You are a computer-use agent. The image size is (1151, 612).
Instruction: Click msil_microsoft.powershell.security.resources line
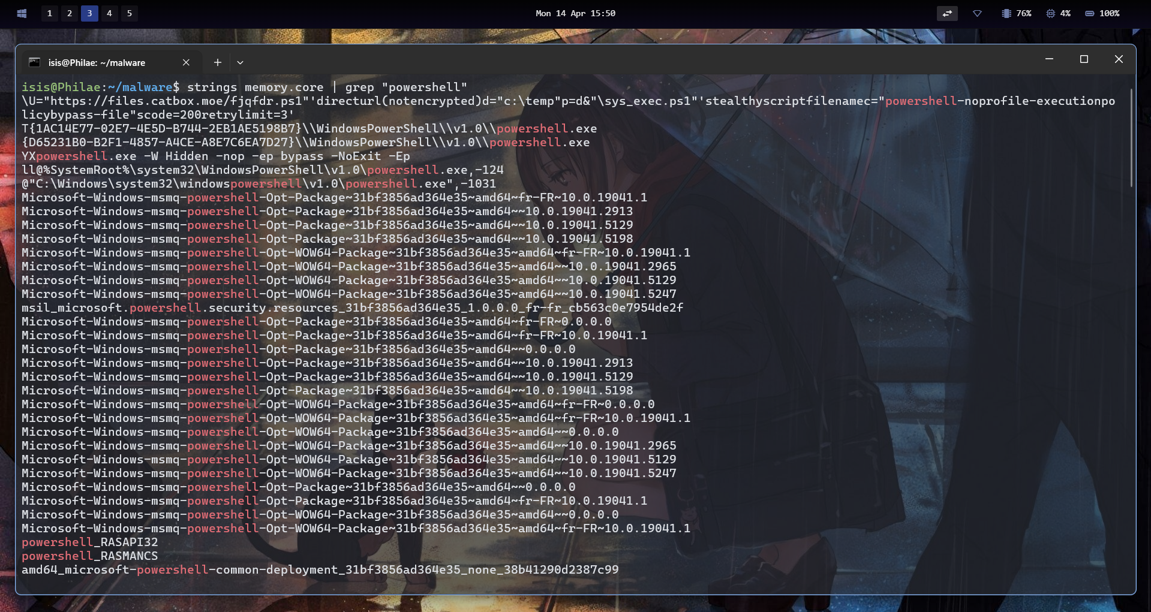pyautogui.click(x=353, y=308)
